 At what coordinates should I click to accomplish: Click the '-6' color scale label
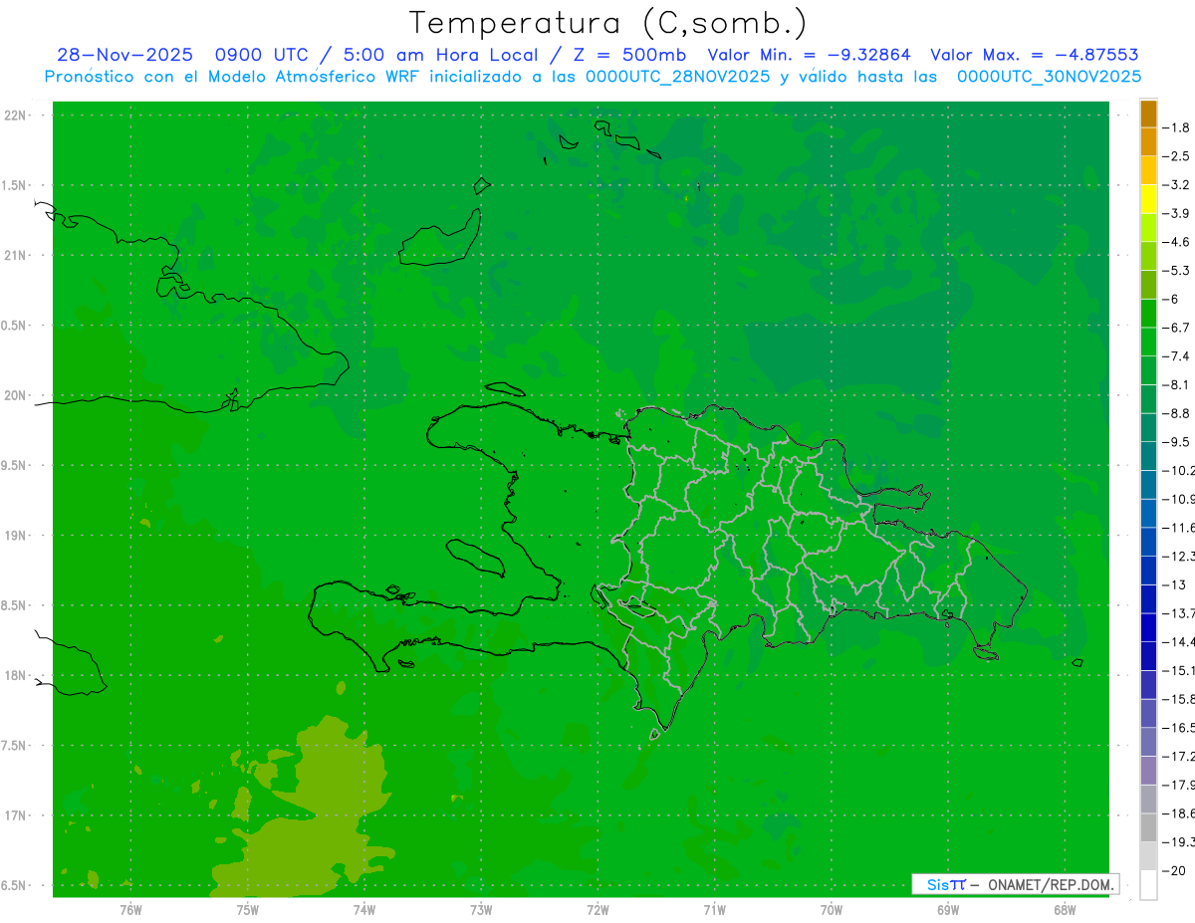pos(1171,299)
